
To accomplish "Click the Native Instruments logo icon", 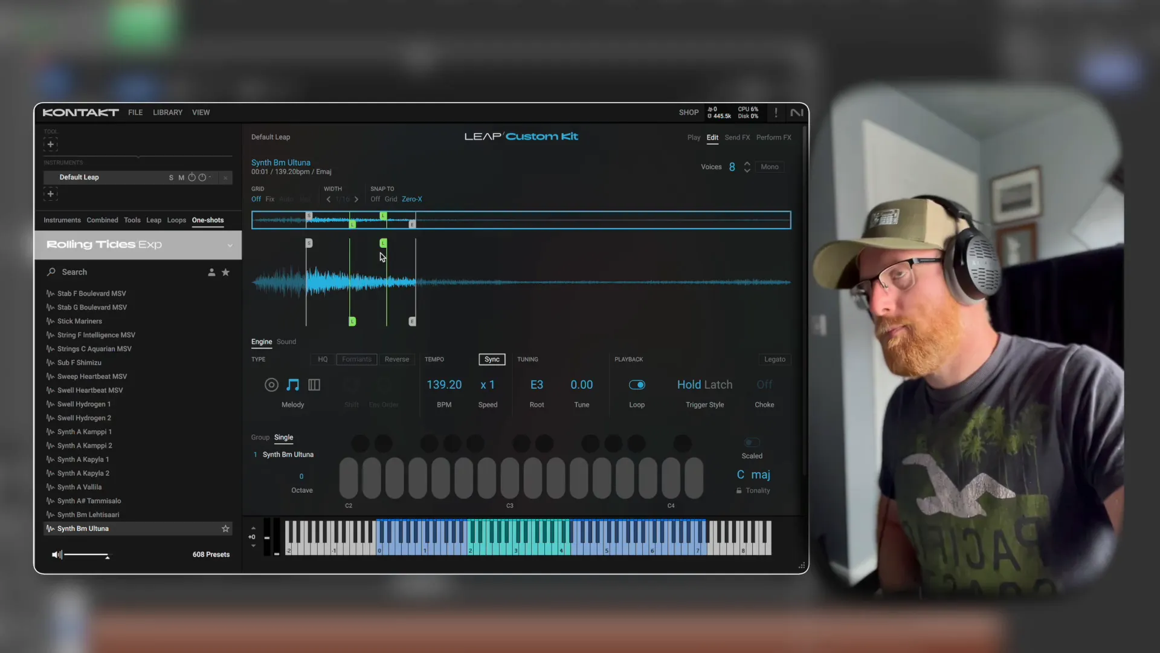I will tap(796, 113).
